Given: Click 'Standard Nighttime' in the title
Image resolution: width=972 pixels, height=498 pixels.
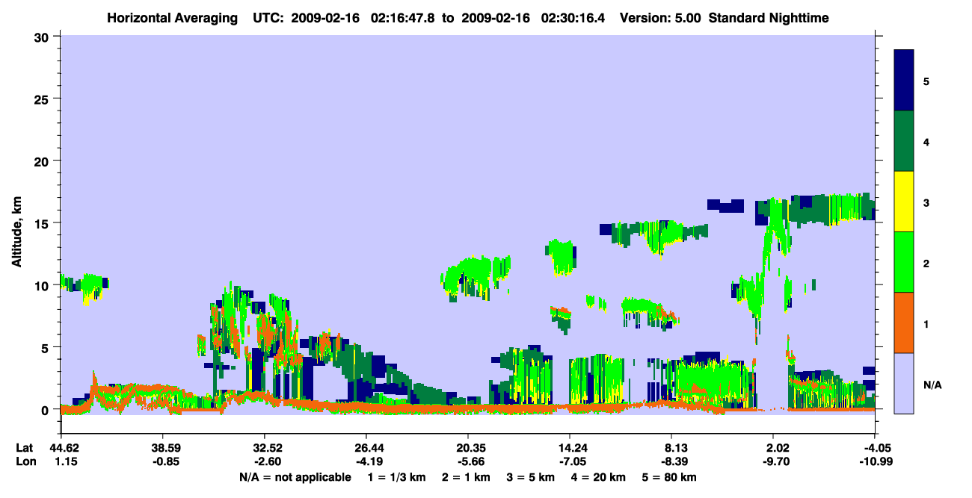Looking at the screenshot, I should tap(769, 17).
